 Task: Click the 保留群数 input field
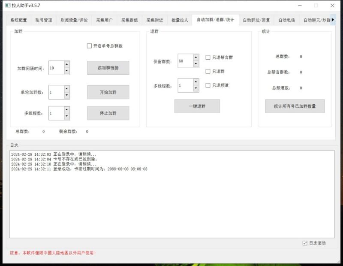(184, 60)
